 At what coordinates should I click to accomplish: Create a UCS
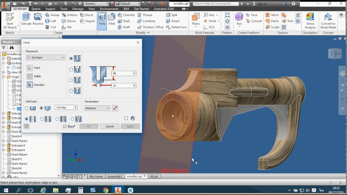pyautogui.click(x=209, y=27)
